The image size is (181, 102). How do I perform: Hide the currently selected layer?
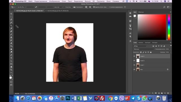click(x=134, y=56)
